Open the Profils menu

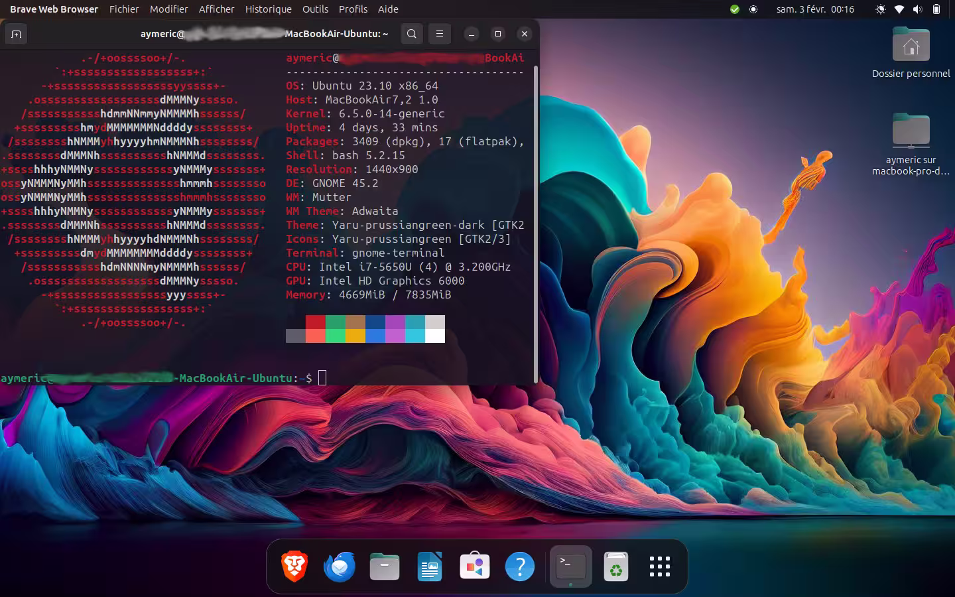[x=353, y=9]
